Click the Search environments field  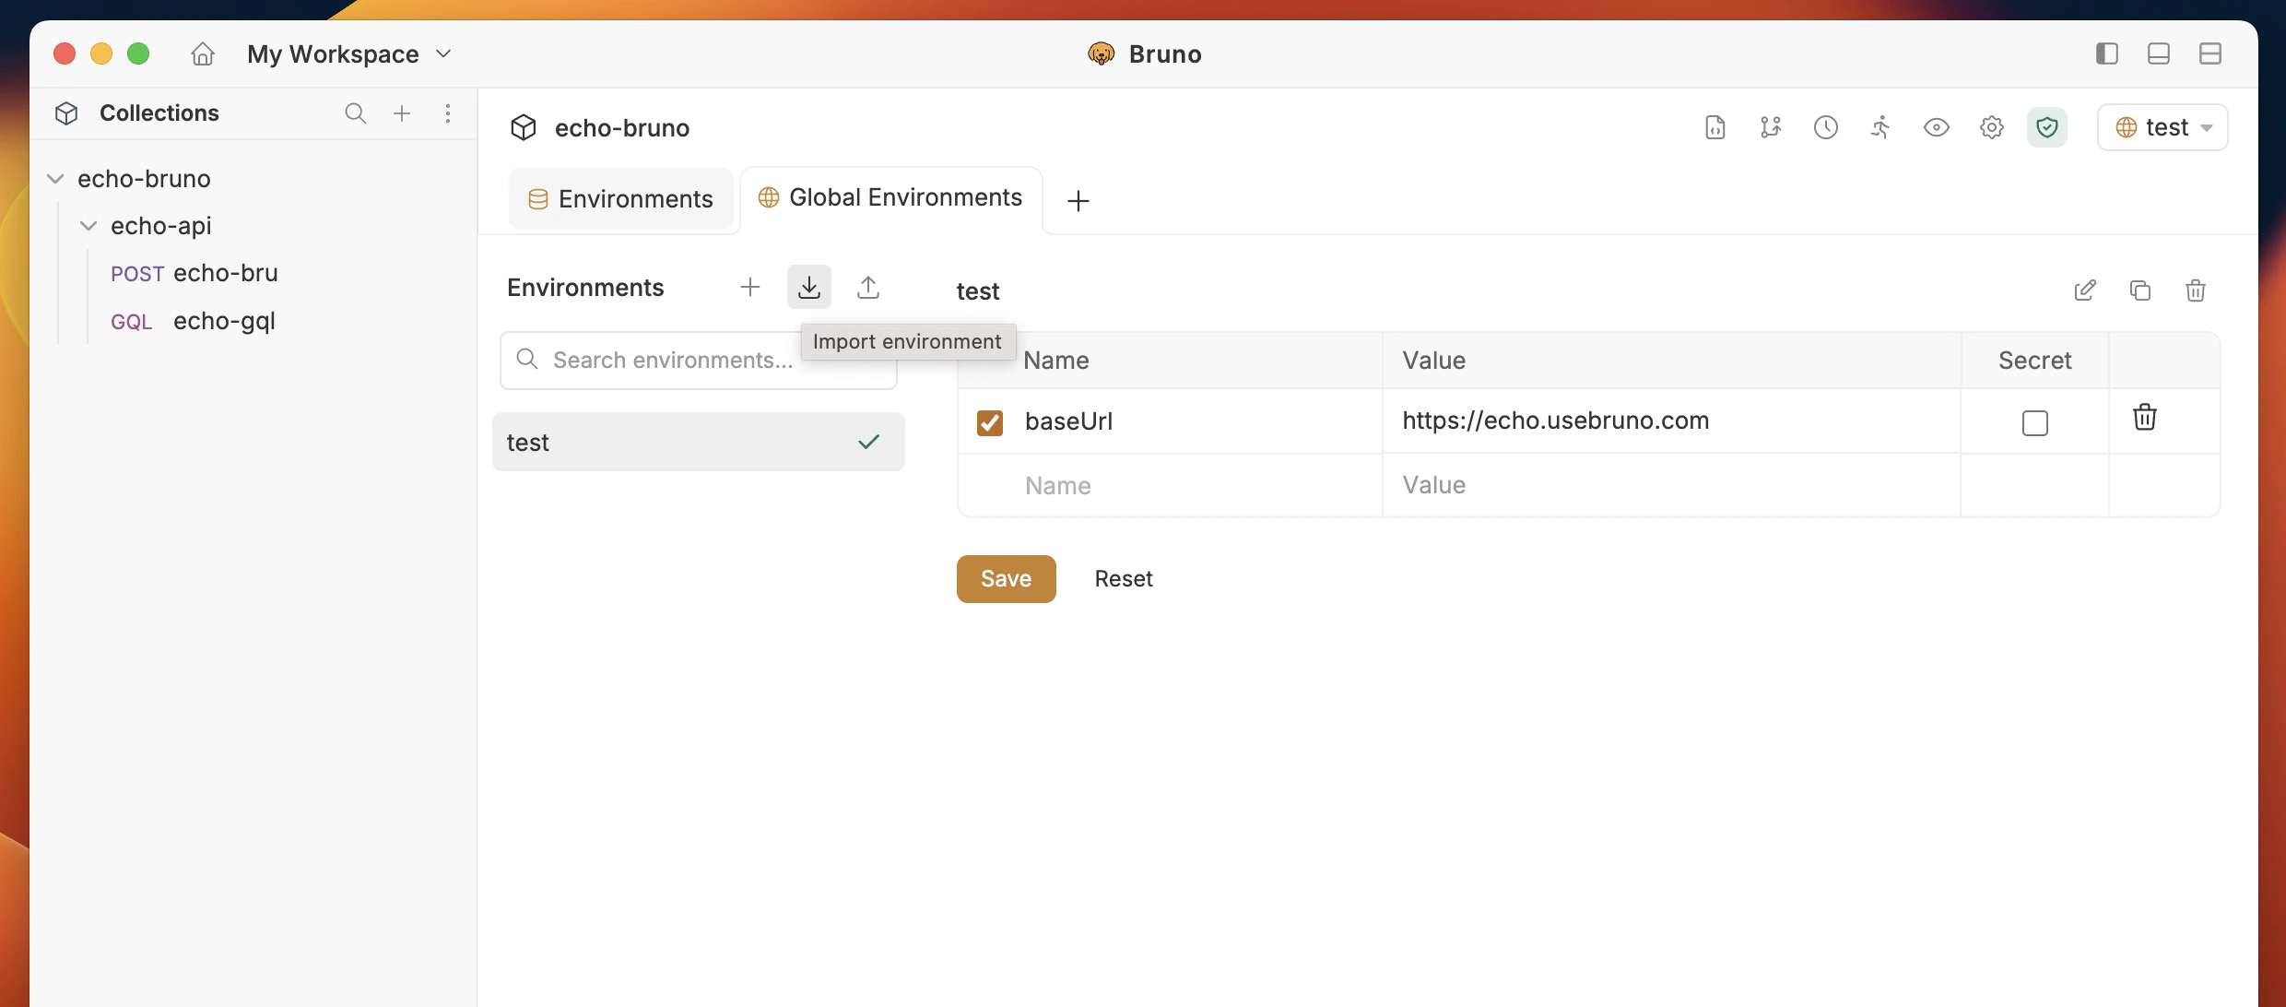[698, 360]
